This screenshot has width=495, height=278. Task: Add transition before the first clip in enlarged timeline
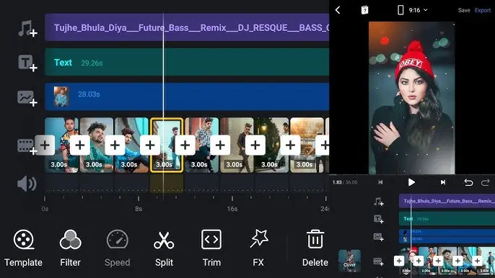point(45,145)
